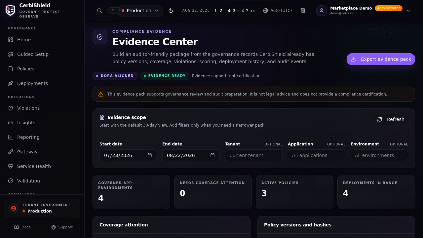Open the All environments field

click(379, 155)
